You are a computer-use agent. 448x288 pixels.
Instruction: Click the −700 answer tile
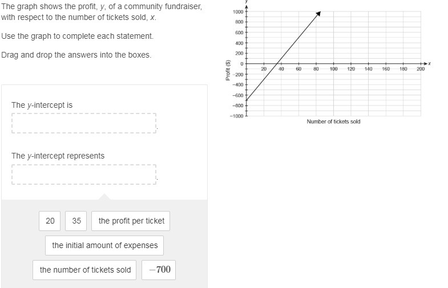159,270
